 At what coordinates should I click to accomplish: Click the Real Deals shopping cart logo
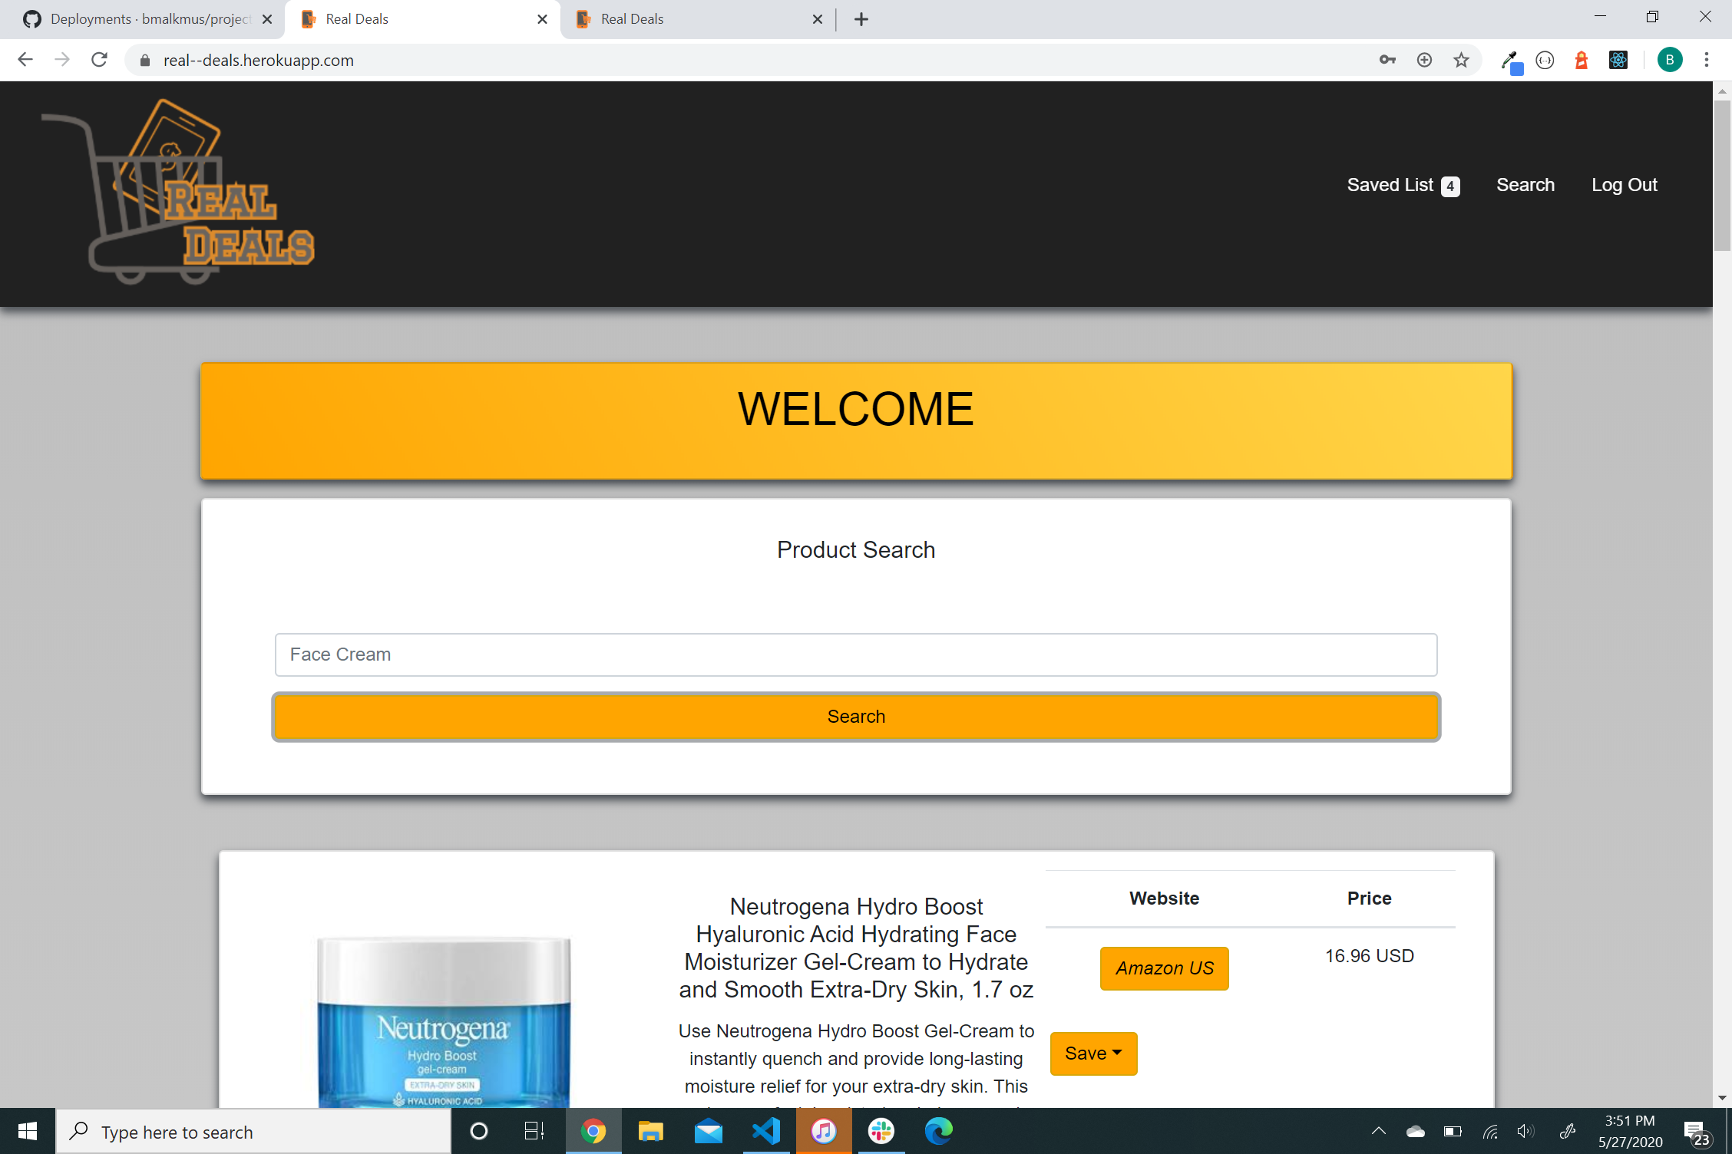point(177,192)
